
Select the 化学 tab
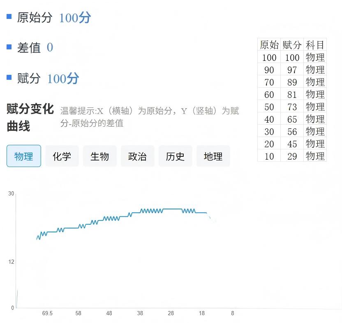point(62,156)
